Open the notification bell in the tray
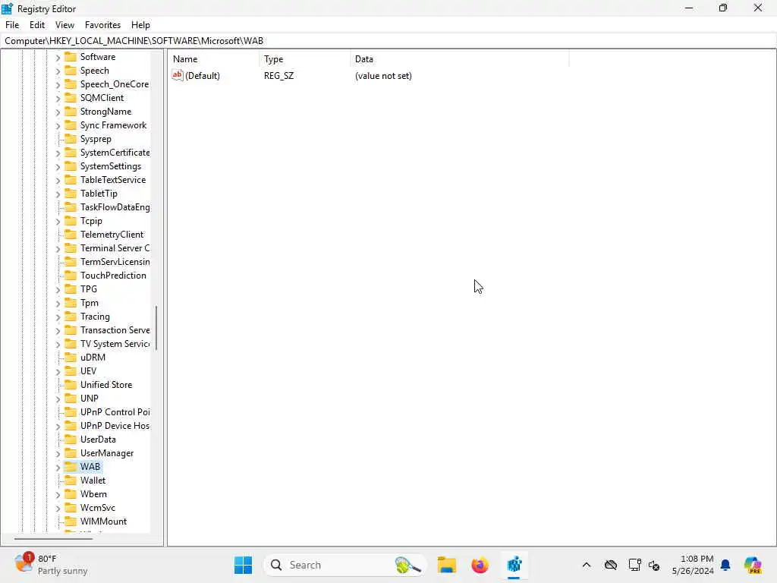The image size is (777, 583). [x=725, y=565]
